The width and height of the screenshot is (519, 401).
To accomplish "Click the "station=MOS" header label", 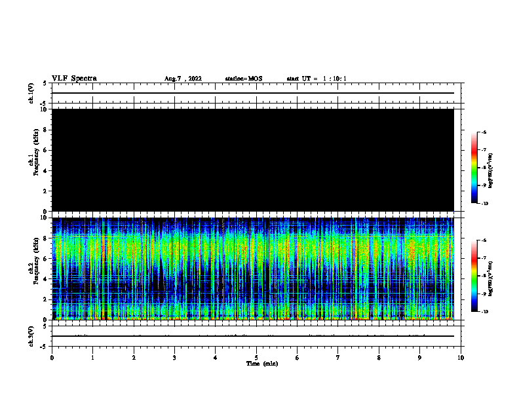I will coord(244,79).
